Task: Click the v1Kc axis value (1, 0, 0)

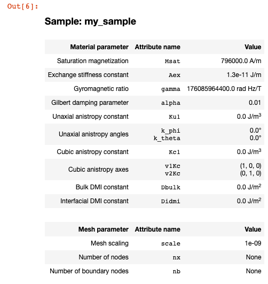Action: point(250,166)
